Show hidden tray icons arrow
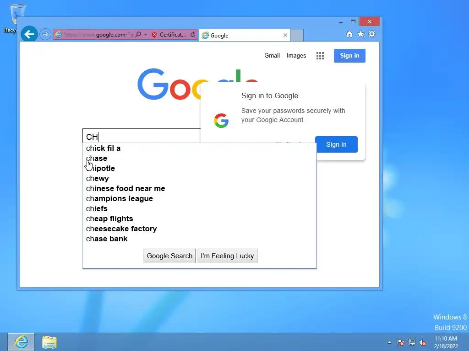469x351 pixels. pyautogui.click(x=389, y=342)
